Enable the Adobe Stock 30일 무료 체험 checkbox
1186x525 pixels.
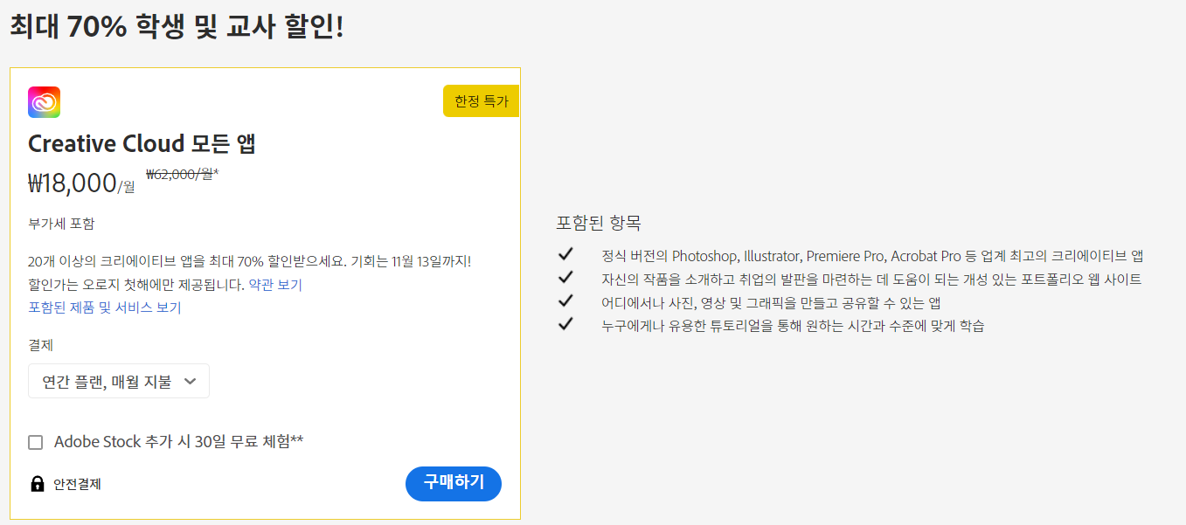36,443
